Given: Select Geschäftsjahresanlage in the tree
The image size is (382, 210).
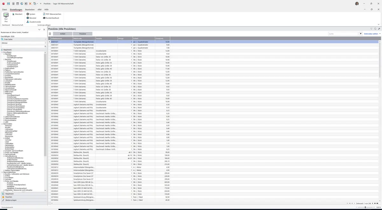Looking at the screenshot, I should (15, 58).
